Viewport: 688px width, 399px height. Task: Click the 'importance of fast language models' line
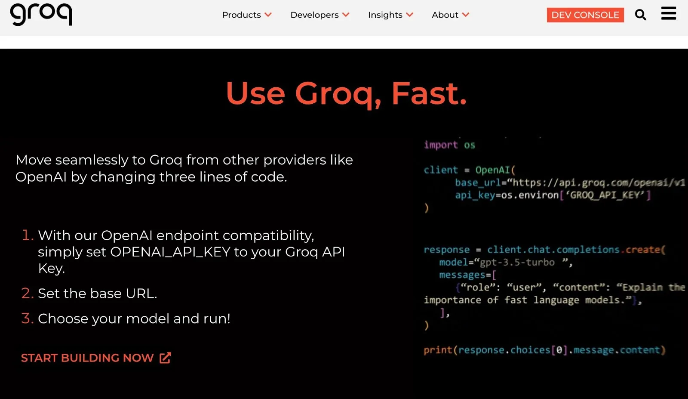tap(533, 300)
